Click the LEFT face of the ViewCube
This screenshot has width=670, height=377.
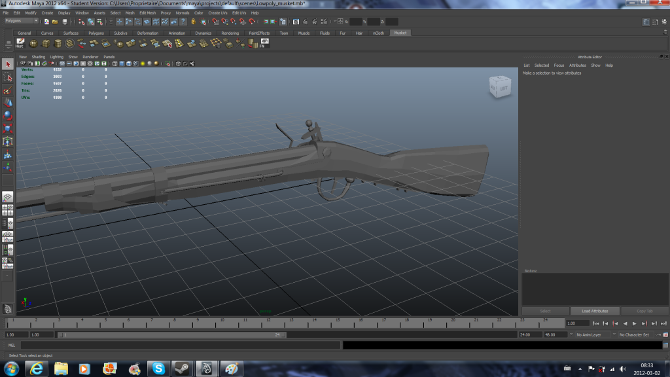[x=504, y=88]
